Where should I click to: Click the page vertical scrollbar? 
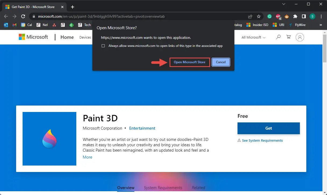click(325, 112)
